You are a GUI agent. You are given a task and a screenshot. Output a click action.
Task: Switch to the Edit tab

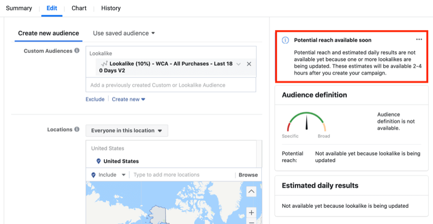coord(51,8)
